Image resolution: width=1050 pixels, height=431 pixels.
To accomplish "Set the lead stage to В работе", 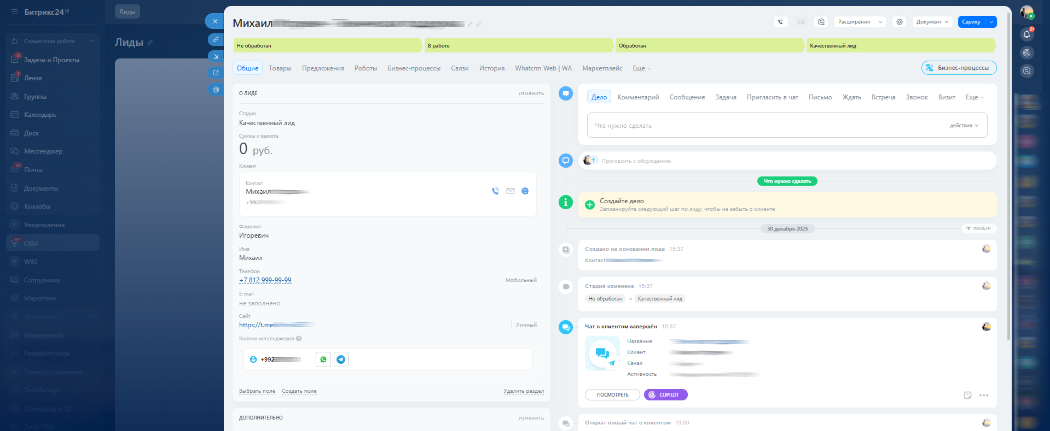I will 517,46.
